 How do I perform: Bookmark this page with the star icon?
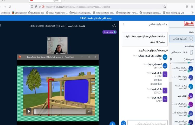click(165, 7)
